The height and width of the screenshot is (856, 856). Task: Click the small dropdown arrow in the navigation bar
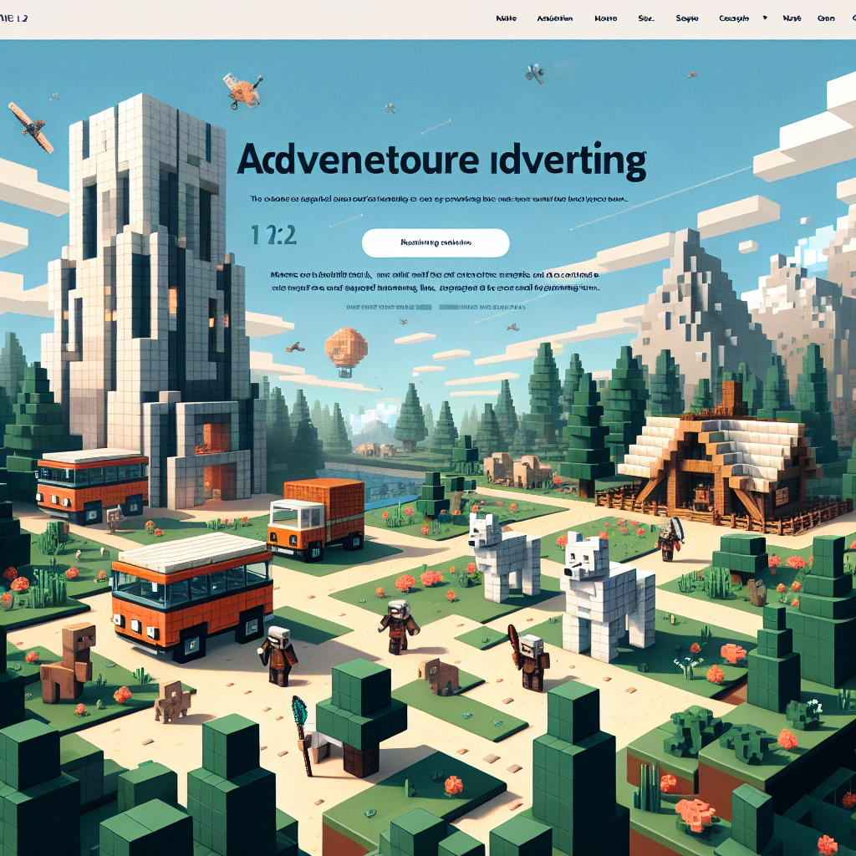coord(764,18)
